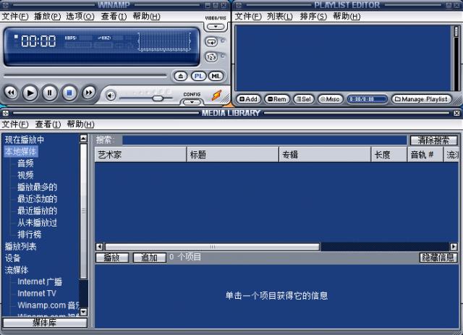463x335 pixels.
Task: Select 流媒体 tree node
Action: [17, 270]
